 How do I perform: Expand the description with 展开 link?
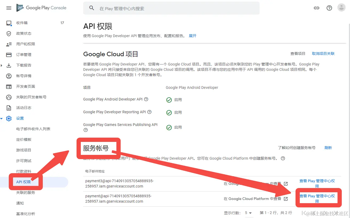pos(192,36)
